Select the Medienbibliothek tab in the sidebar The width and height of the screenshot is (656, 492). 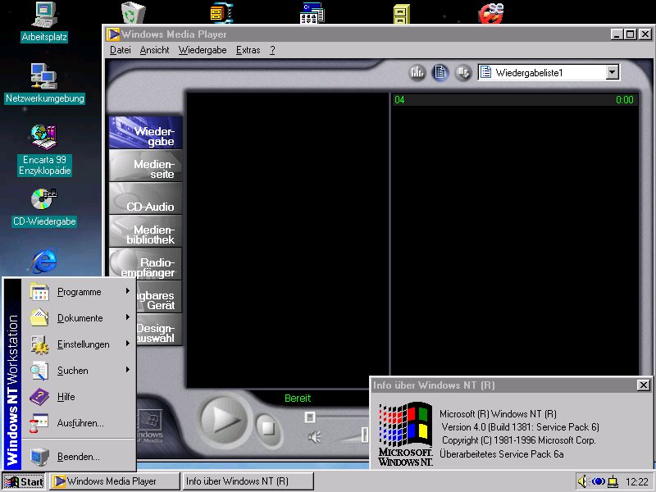146,235
